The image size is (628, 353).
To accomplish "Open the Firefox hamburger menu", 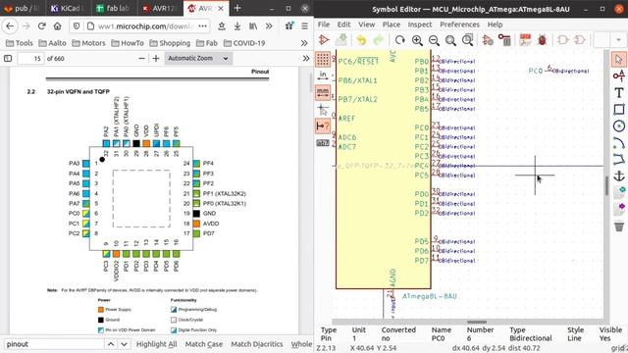I will coord(304,26).
